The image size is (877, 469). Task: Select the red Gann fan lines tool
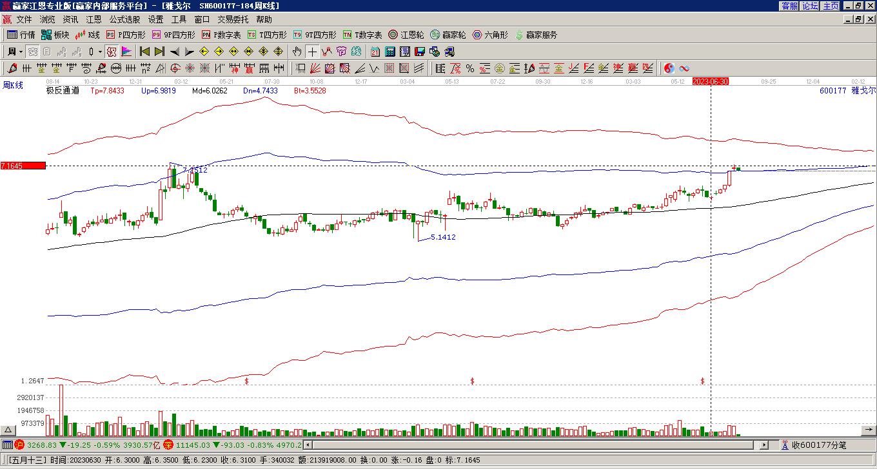click(x=315, y=68)
